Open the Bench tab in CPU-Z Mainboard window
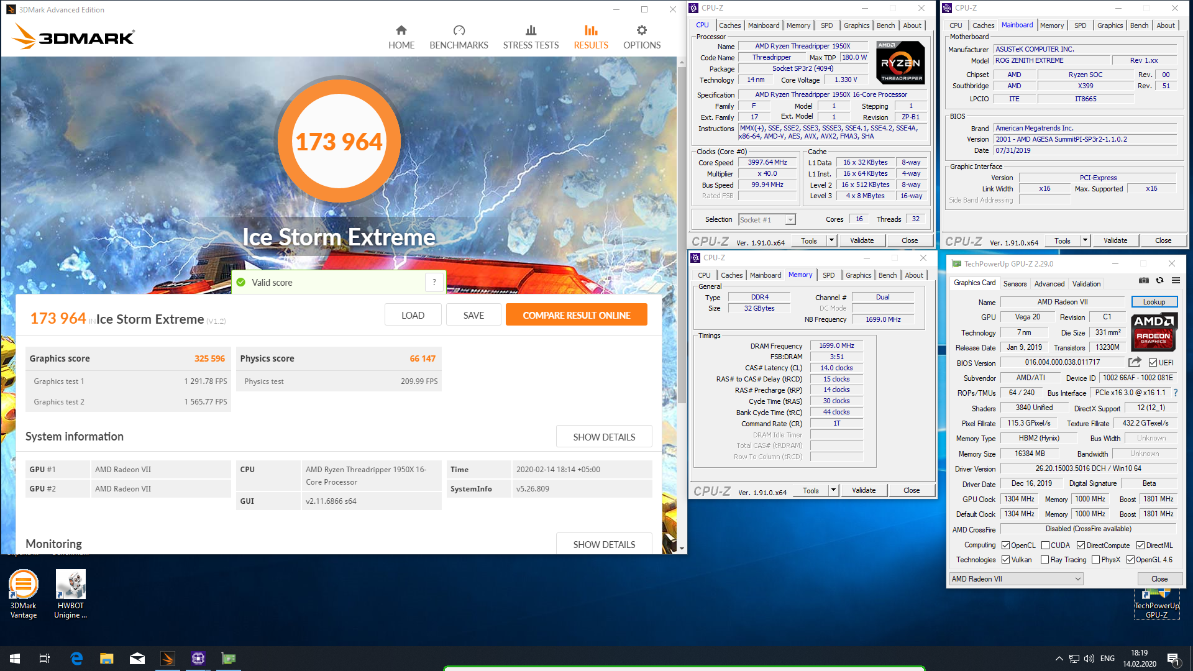The height and width of the screenshot is (671, 1193). click(1139, 25)
